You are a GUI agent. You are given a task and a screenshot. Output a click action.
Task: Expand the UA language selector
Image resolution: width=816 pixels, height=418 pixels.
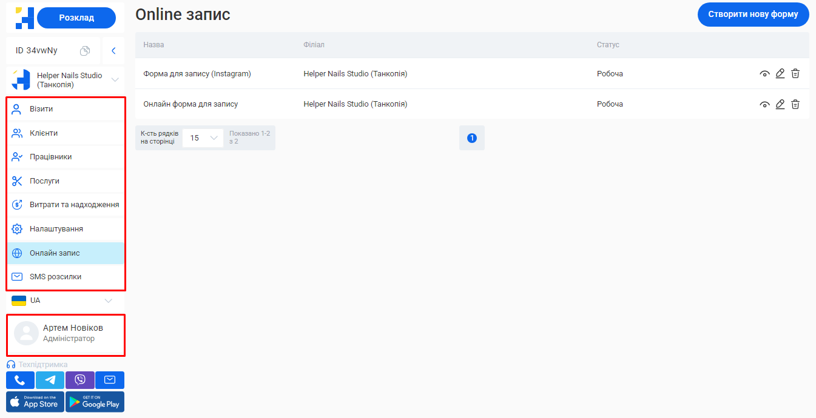[x=109, y=300]
